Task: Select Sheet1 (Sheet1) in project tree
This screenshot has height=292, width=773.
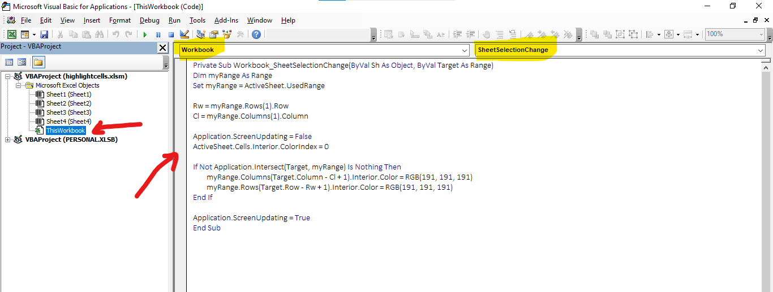Action: point(68,94)
